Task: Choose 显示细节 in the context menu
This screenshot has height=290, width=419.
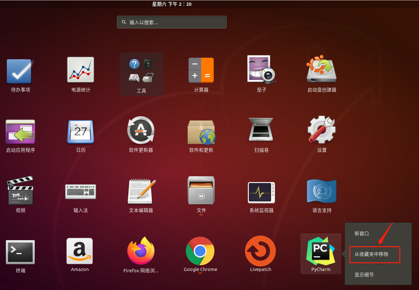Action: point(364,275)
